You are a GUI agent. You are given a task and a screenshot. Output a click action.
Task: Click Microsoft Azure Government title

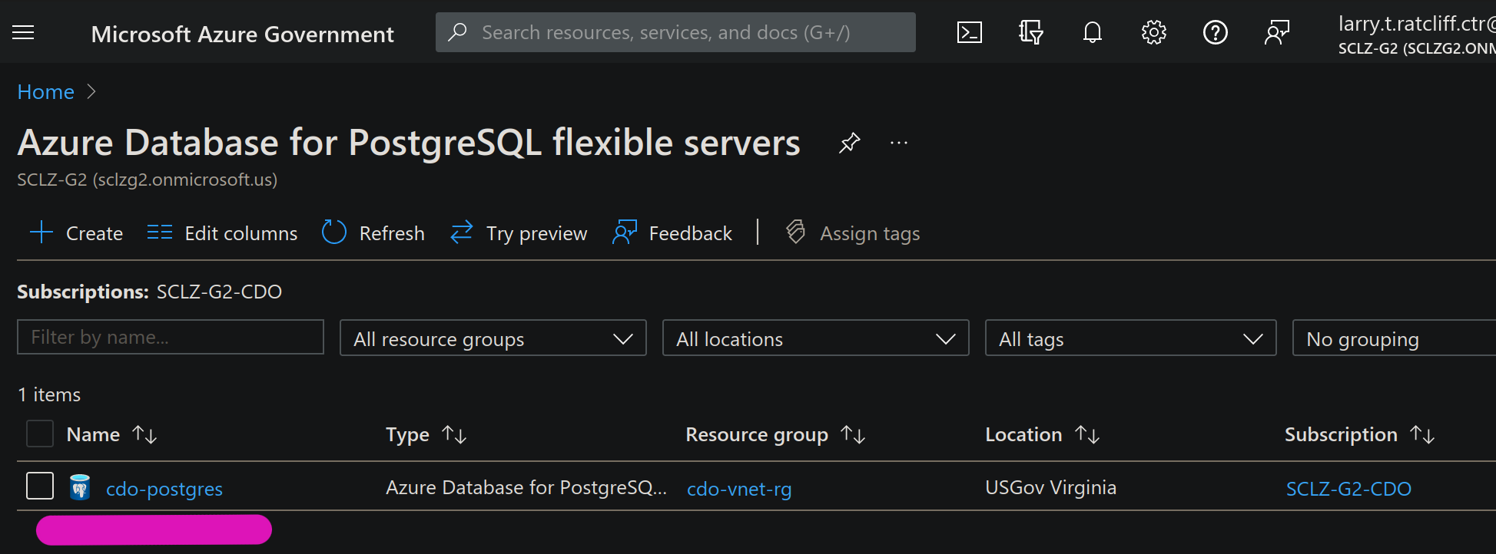click(243, 34)
